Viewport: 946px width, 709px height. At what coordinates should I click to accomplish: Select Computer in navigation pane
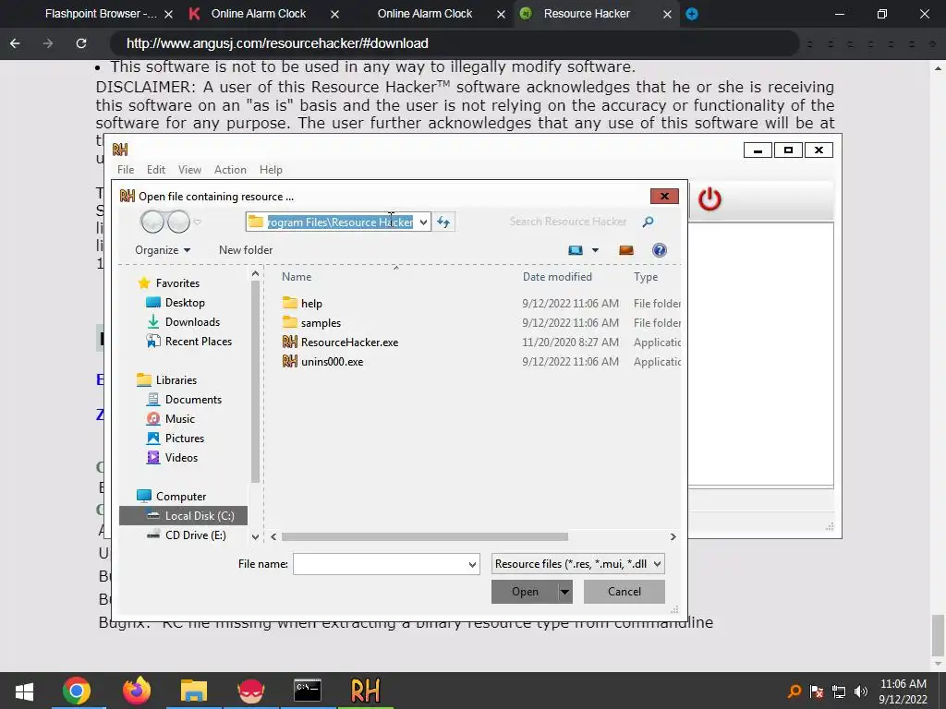[181, 496]
